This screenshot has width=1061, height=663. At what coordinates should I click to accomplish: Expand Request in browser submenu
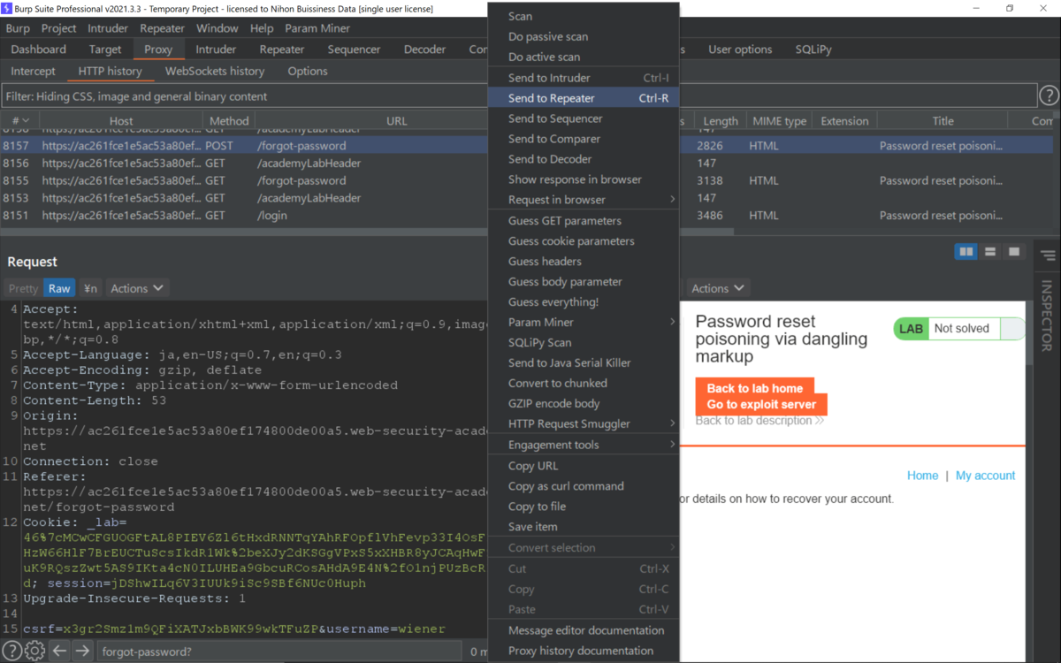pyautogui.click(x=584, y=200)
